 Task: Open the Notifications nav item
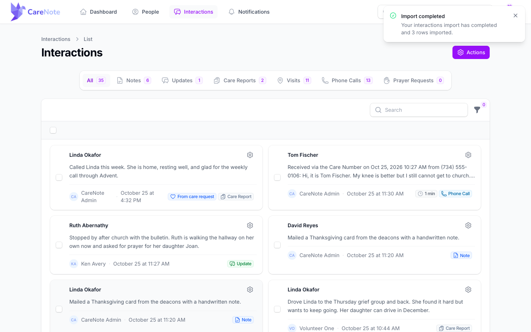click(x=249, y=12)
